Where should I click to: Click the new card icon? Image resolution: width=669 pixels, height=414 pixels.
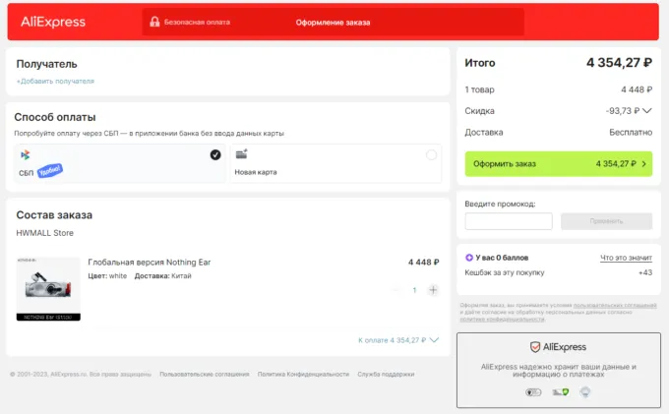click(x=241, y=154)
